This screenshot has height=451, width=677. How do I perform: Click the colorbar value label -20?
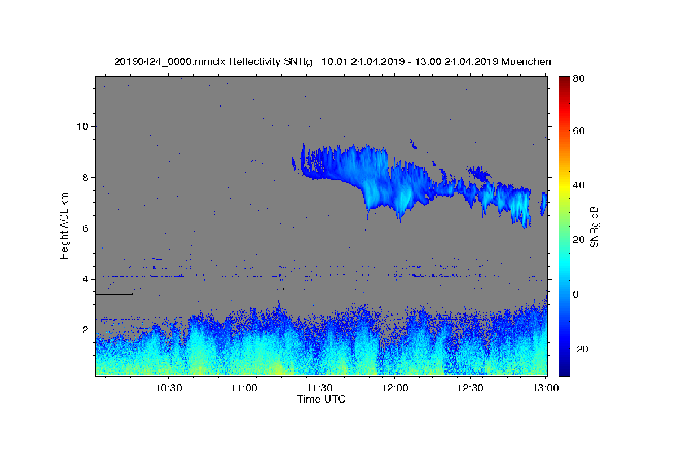(x=581, y=349)
